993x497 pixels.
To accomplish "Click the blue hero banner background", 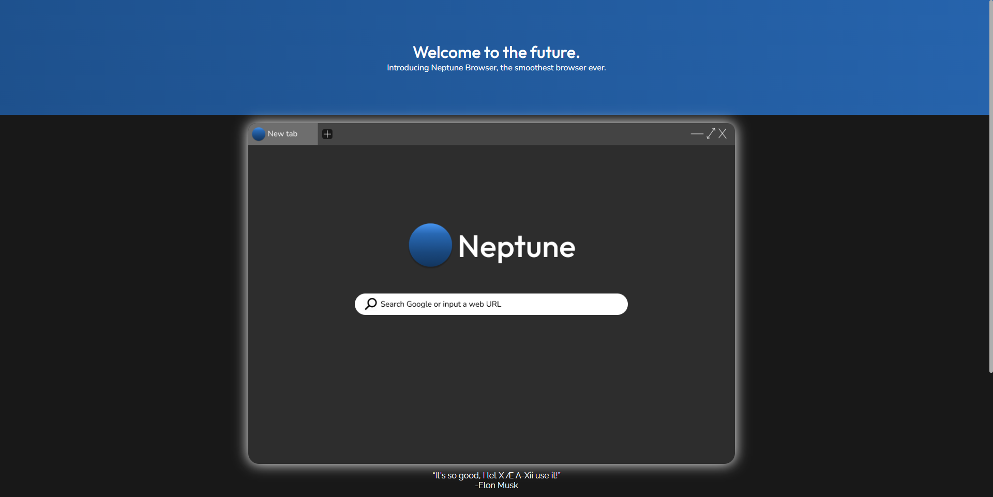I will coord(155,57).
